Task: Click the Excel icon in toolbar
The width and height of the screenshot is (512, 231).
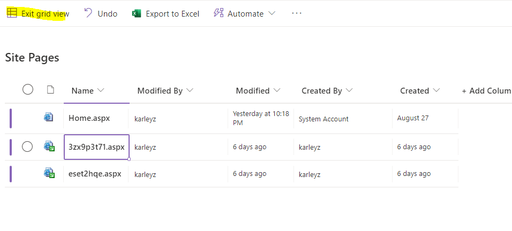Action: point(137,13)
